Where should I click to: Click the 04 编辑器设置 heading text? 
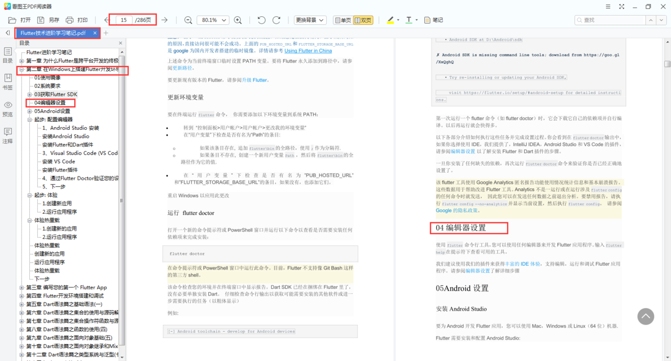[461, 228]
